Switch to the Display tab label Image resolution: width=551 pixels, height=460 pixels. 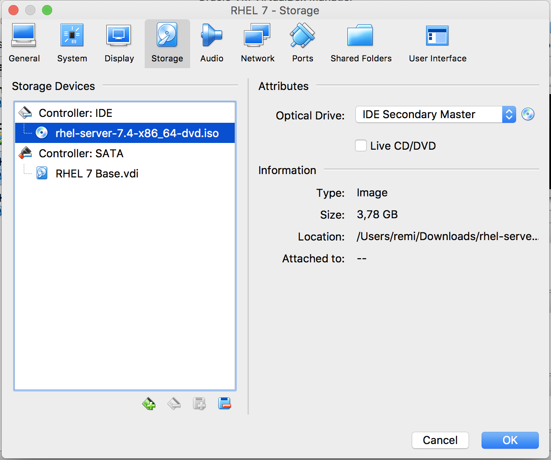click(119, 58)
